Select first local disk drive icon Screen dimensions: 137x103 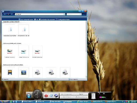[10, 51]
